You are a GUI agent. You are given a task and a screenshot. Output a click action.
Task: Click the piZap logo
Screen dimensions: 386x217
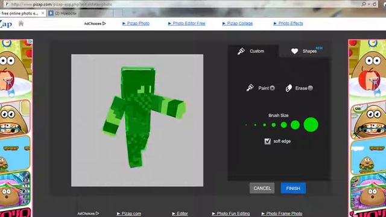[x=6, y=24]
